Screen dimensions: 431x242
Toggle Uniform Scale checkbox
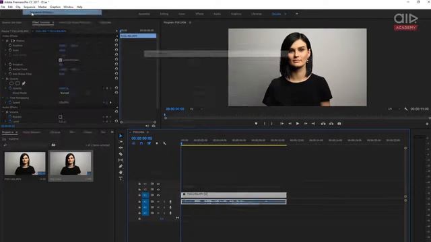click(x=61, y=60)
